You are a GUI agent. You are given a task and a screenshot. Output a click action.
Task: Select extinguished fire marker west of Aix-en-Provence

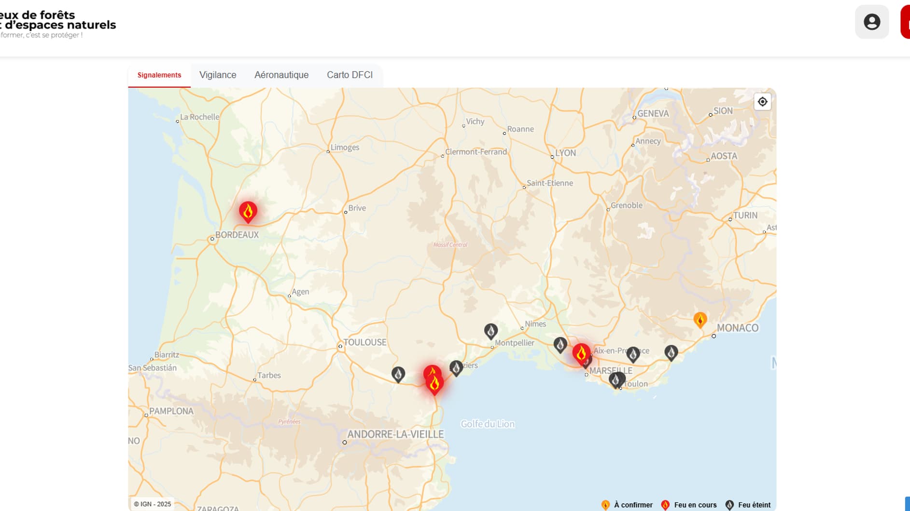click(x=560, y=344)
